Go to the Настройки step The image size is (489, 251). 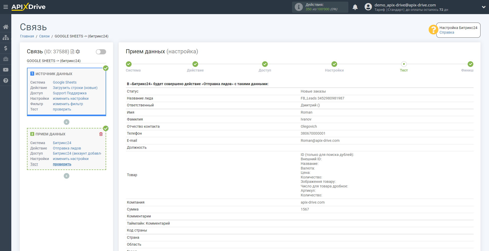pos(334,64)
